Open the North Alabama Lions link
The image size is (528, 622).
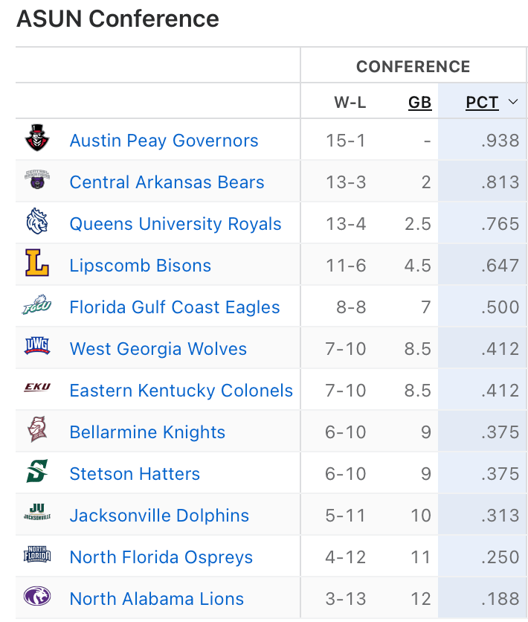pyautogui.click(x=156, y=599)
